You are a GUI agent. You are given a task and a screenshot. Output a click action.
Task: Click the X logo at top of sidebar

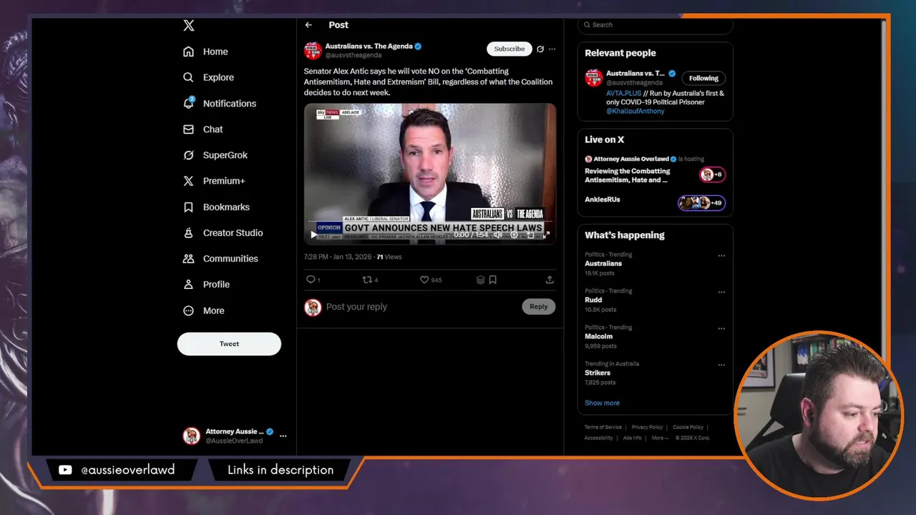coord(188,26)
